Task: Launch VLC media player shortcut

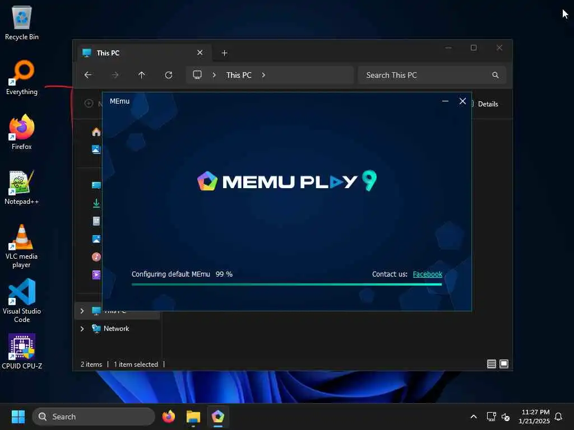Action: 22,246
